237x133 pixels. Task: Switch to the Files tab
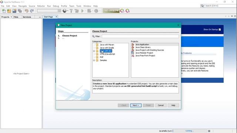[x=16, y=17]
